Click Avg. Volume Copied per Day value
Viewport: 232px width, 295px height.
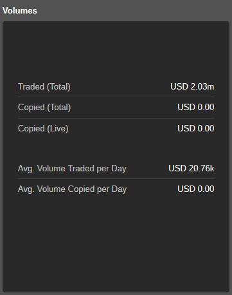click(196, 189)
